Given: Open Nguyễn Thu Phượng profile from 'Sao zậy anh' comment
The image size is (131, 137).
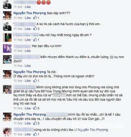Looking at the screenshot, I should coord(30,13).
